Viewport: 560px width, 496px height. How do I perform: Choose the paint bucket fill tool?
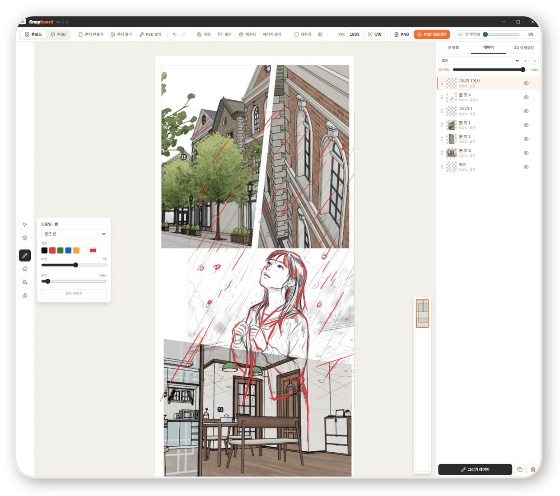click(x=25, y=282)
